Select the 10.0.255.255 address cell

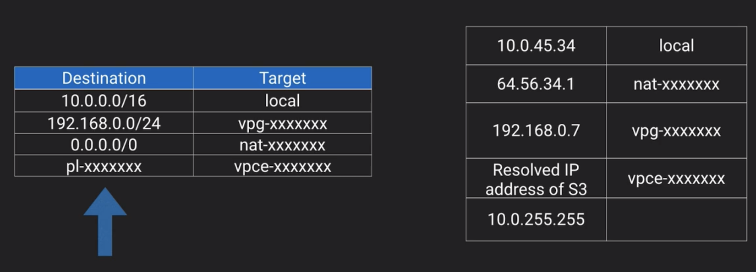click(536, 219)
